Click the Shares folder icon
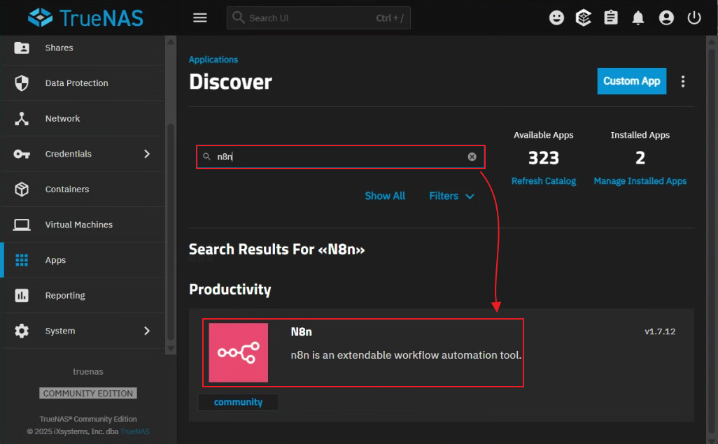The image size is (718, 444). [22, 48]
